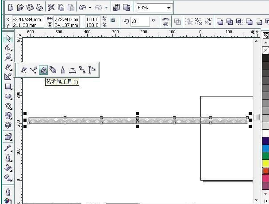Open the Fill bucket tool flyout
The height and width of the screenshot is (204, 269).
click(8, 168)
